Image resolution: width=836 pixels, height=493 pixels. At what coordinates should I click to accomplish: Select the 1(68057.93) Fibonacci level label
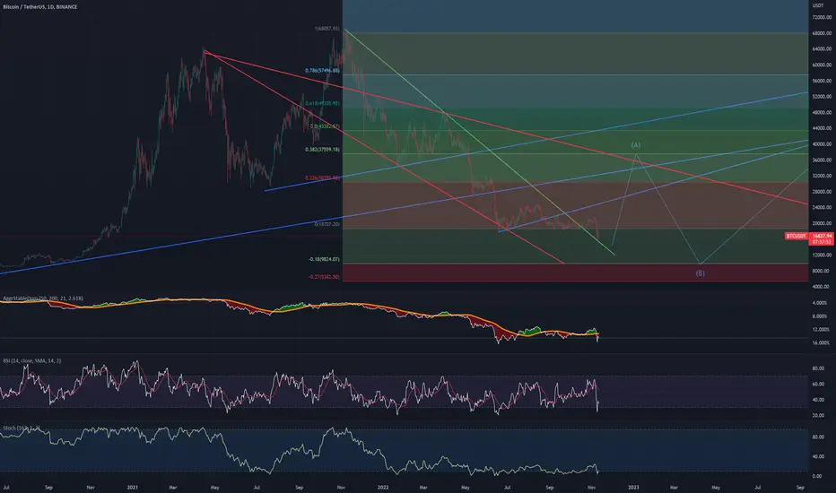click(x=327, y=29)
